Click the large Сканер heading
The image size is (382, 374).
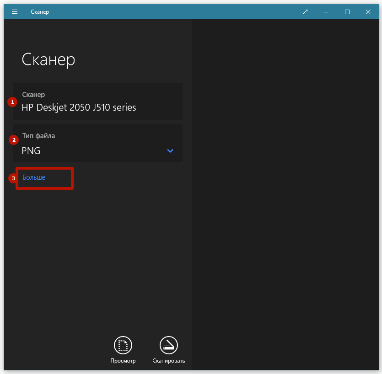[x=48, y=59]
